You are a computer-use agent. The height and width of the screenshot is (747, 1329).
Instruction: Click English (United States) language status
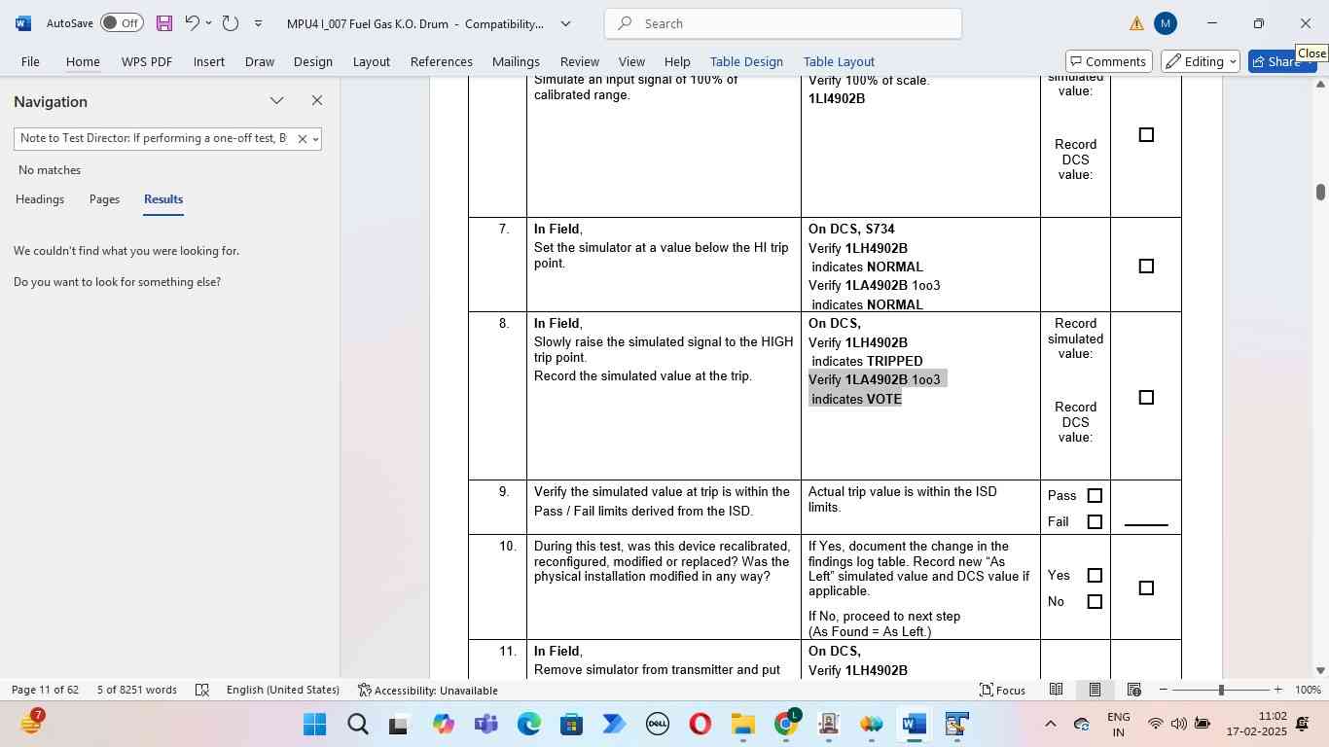283,690
